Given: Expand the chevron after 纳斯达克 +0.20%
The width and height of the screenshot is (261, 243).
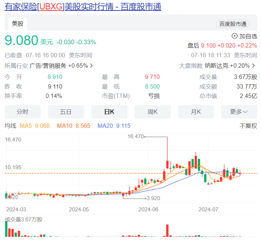Looking at the screenshot, I should 253,66.
